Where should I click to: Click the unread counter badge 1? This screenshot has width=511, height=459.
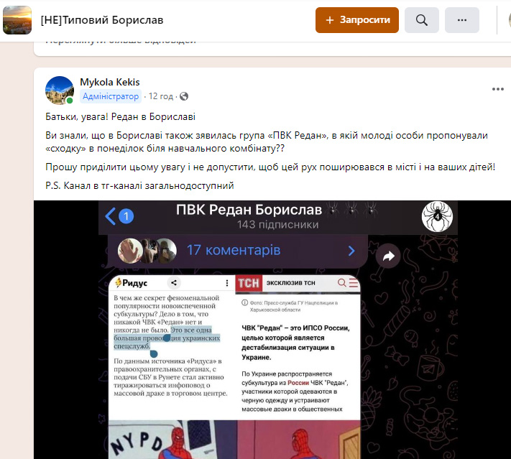click(126, 216)
